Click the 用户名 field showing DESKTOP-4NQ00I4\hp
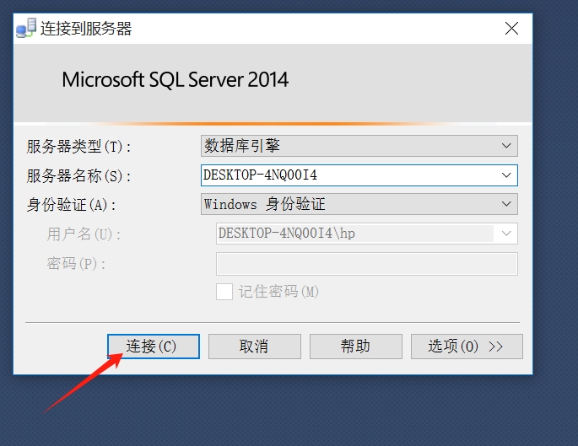The image size is (578, 446). [354, 234]
